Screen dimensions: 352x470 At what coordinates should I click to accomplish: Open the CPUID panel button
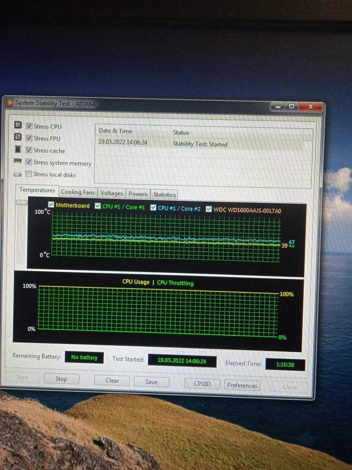click(202, 384)
